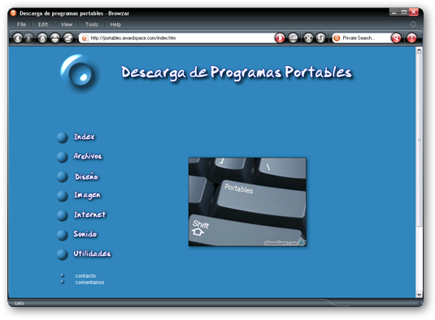Viewport: 435px width, 320px height.
Task: Open the Imagen section link
Action: pos(87,195)
